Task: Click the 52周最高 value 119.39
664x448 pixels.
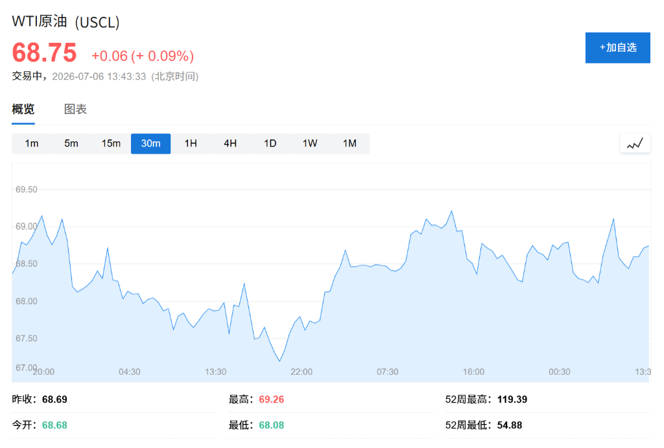Action: click(x=512, y=399)
